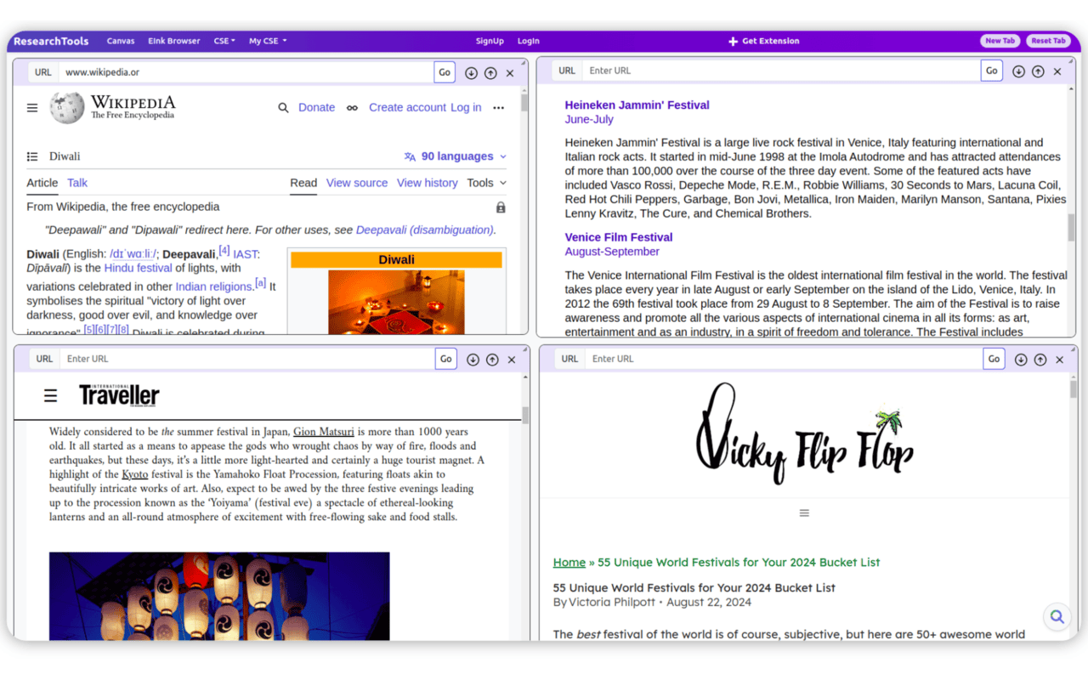Click the circled down-arrow in the Wikipedia pane
This screenshot has width=1088, height=680.
471,72
